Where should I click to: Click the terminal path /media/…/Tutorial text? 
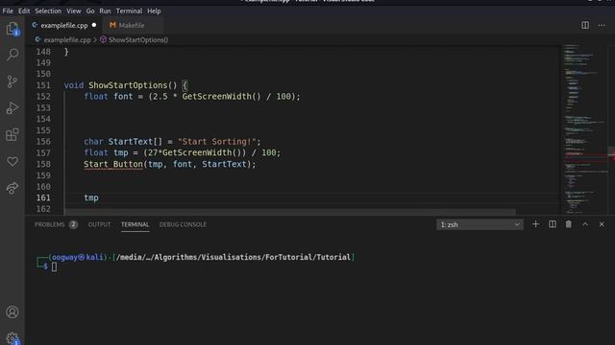pyautogui.click(x=234, y=258)
